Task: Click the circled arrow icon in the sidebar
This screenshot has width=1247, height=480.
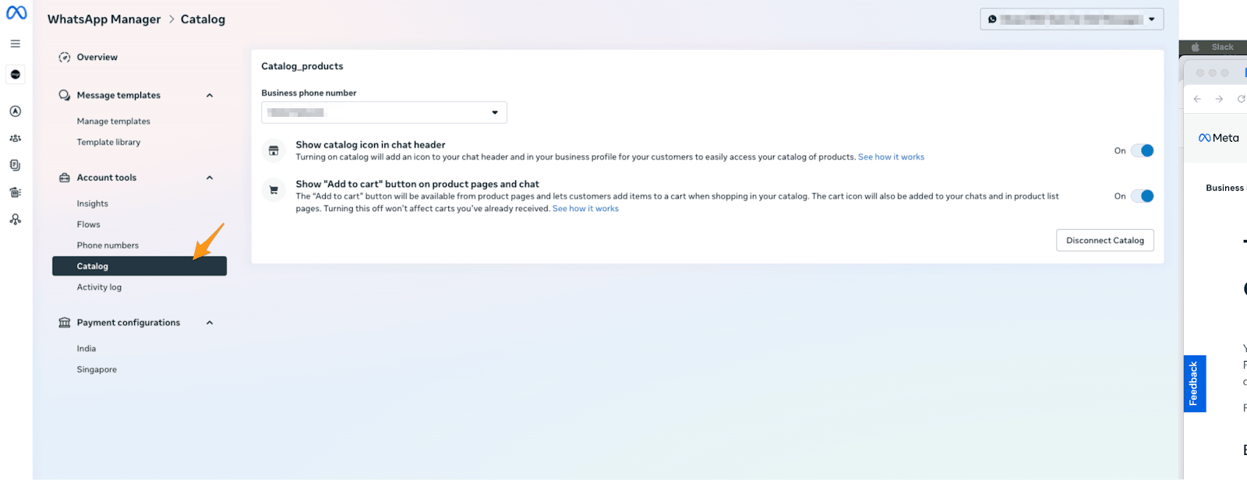Action: pos(14,111)
